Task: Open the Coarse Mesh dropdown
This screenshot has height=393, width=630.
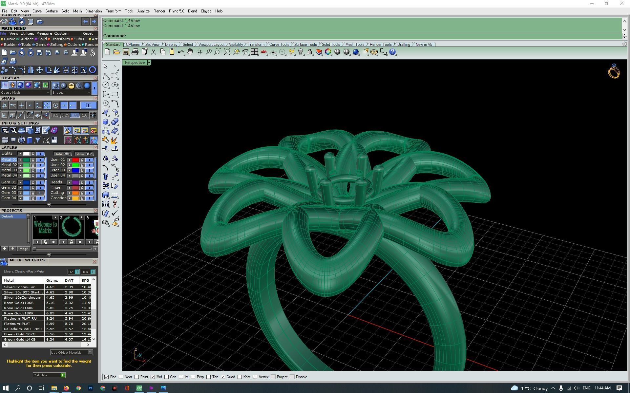Action: click(25, 93)
